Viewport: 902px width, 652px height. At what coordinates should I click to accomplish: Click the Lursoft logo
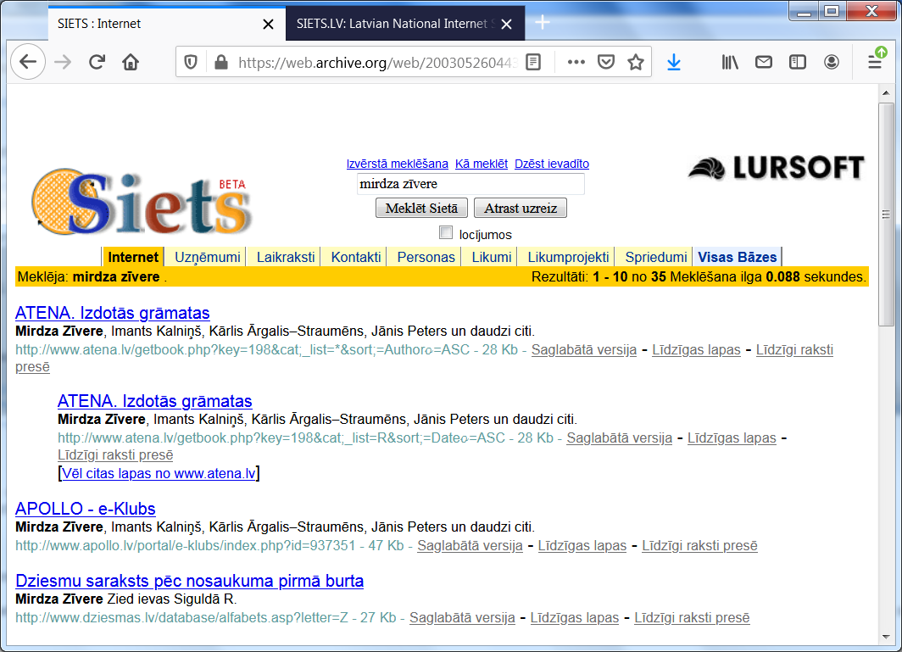(x=776, y=168)
